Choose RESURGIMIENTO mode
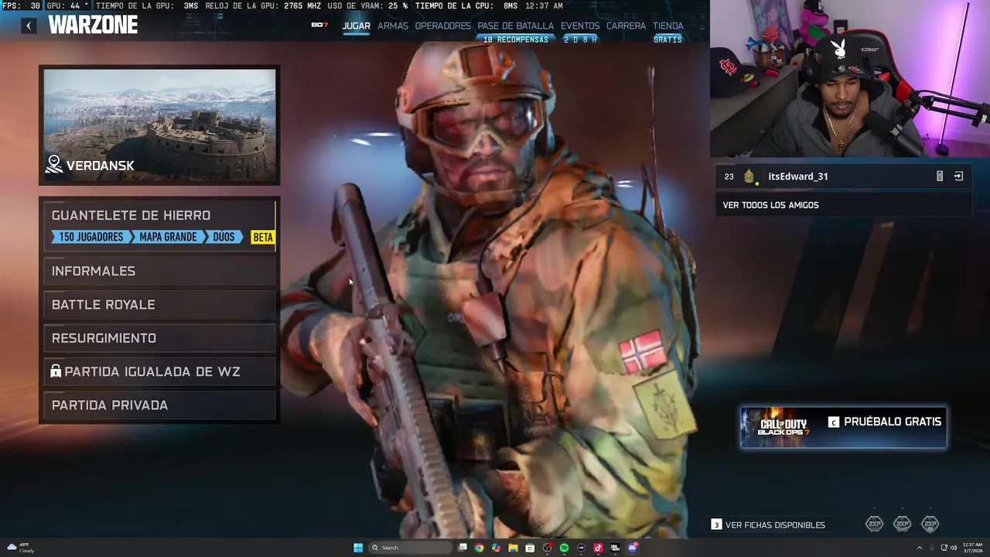The height and width of the screenshot is (557, 990). tap(159, 338)
